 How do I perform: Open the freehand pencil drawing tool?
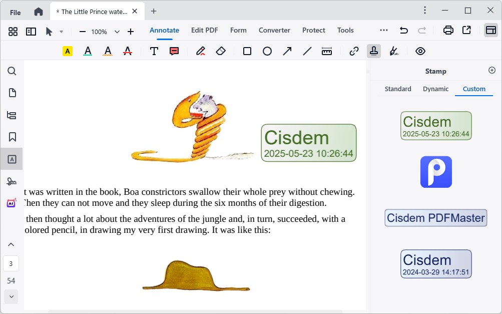(200, 51)
